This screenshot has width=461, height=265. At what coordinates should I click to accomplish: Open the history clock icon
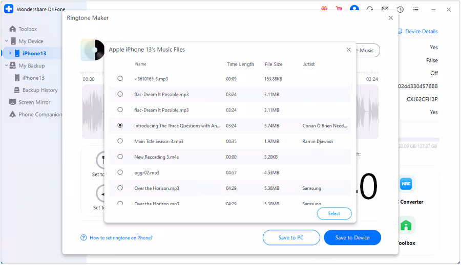(x=400, y=9)
